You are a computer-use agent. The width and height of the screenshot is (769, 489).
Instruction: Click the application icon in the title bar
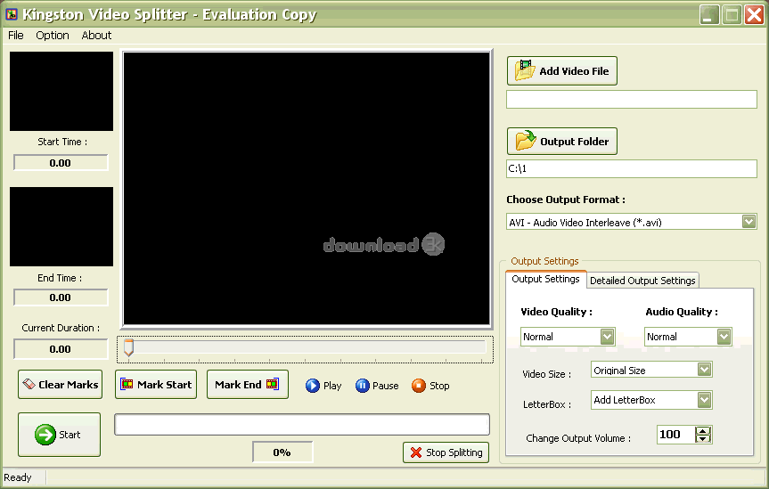12,14
